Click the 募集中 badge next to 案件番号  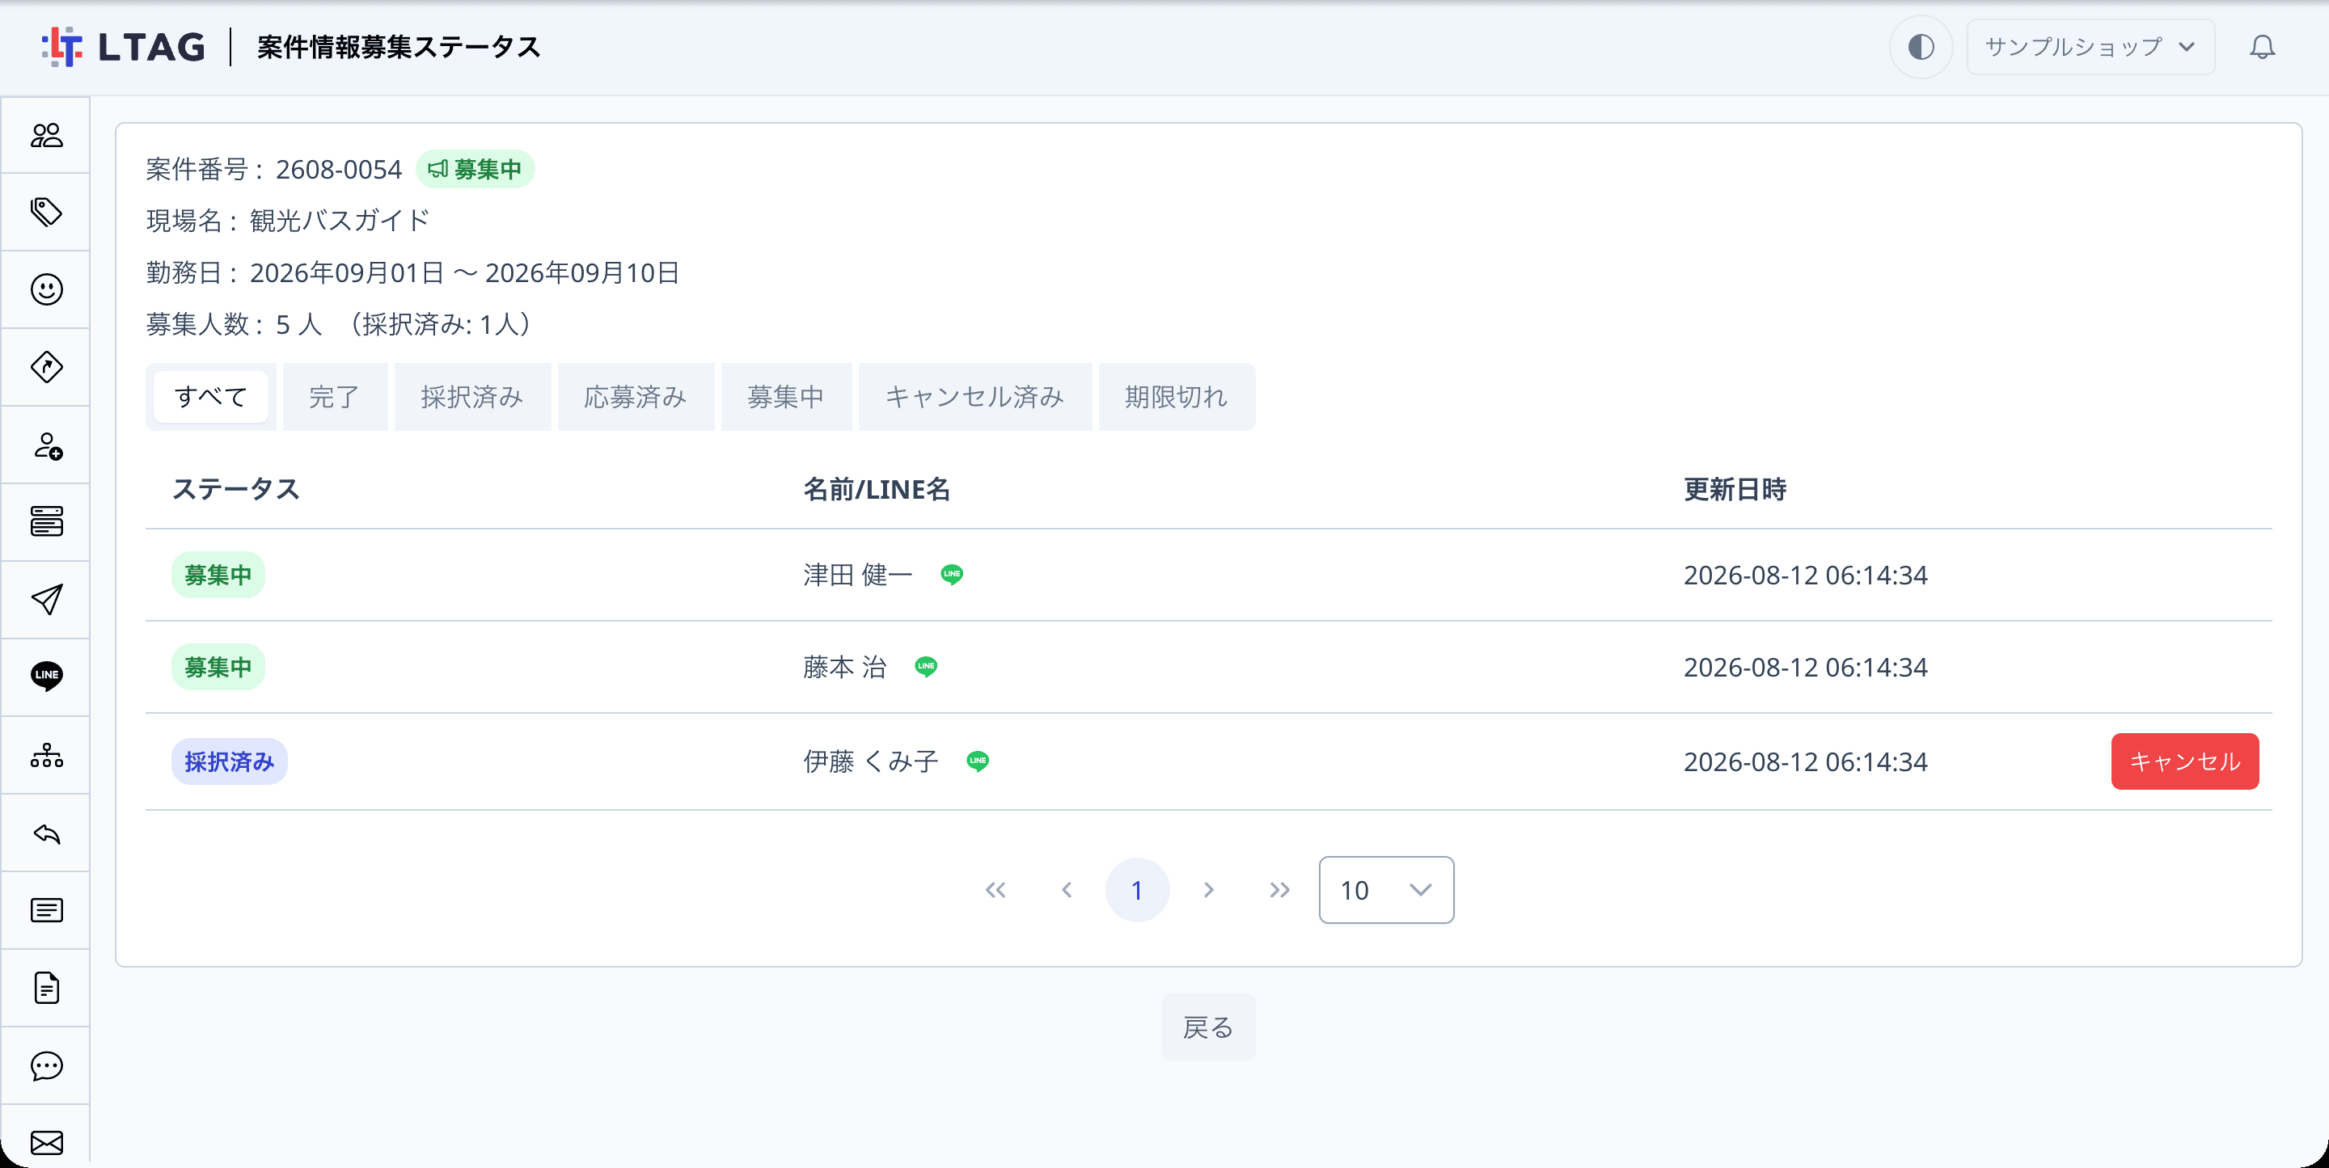click(x=475, y=169)
